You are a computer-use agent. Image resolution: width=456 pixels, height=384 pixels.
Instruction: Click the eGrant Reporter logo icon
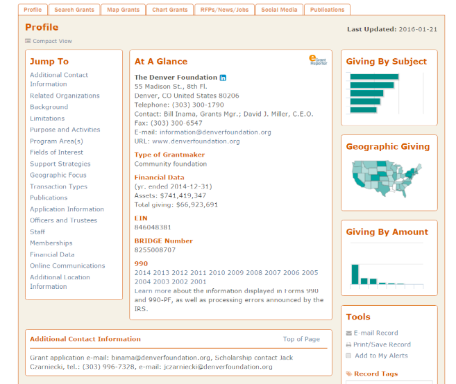(x=318, y=60)
